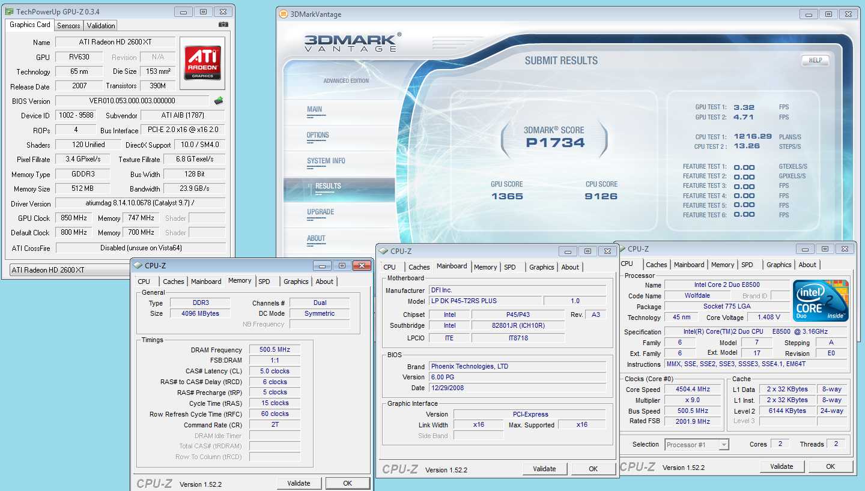Click OK in CPU-Z Memory window
Screen dimensions: 865x491
pos(347,483)
